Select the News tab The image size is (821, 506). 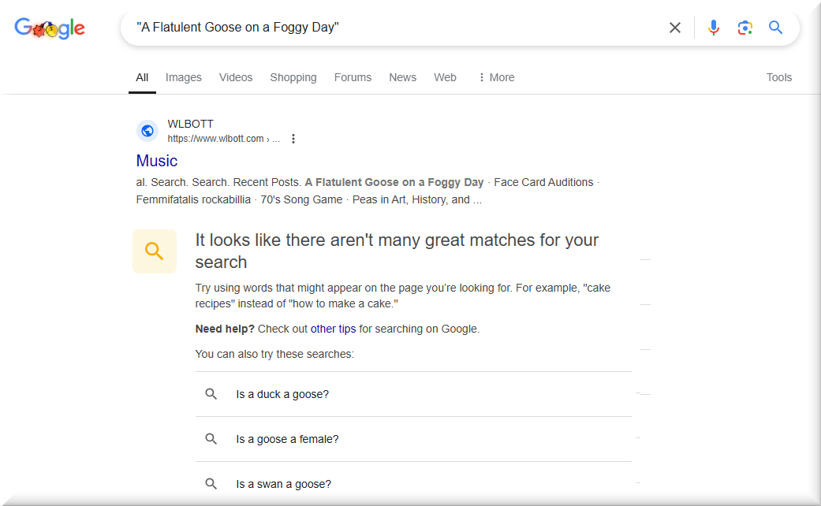(402, 77)
